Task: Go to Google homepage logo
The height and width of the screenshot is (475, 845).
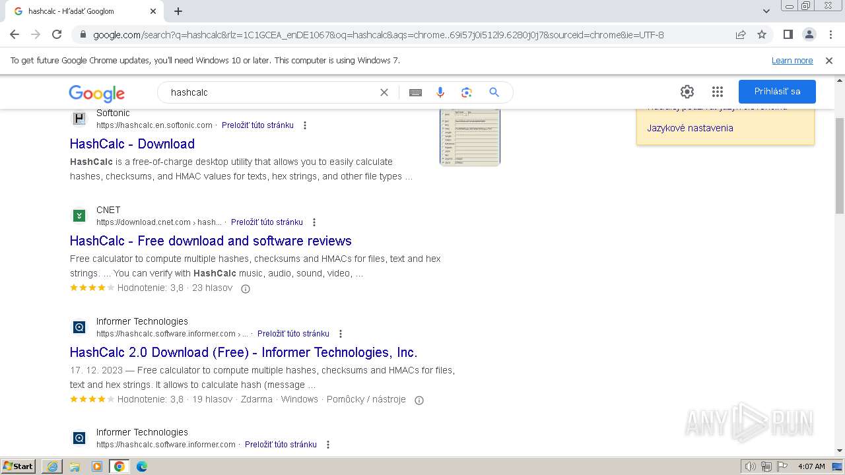Action: click(96, 93)
